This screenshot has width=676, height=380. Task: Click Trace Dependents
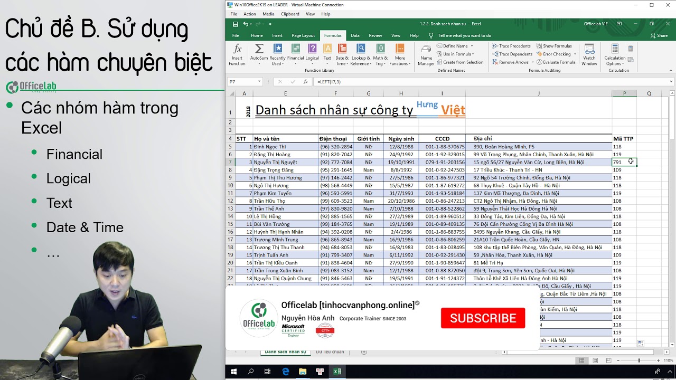[512, 54]
